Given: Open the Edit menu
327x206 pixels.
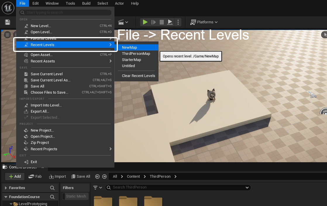Looking at the screenshot, I should pos(35,3).
